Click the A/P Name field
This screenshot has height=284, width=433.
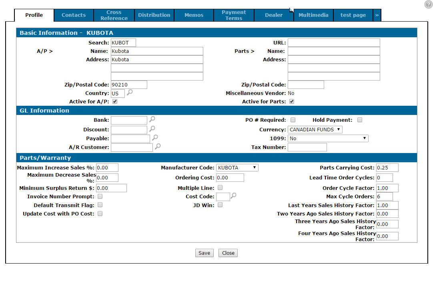point(157,51)
